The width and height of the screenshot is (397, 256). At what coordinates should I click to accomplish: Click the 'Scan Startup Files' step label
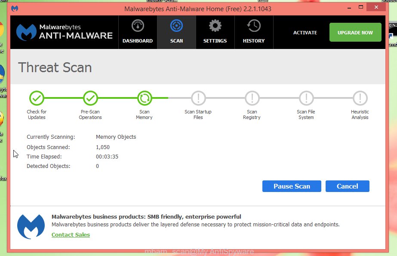[198, 115]
